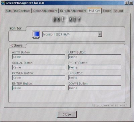Switch to the Auto FineContrast tab
Image resolution: width=134 pixels, height=122 pixels.
[x=18, y=11]
